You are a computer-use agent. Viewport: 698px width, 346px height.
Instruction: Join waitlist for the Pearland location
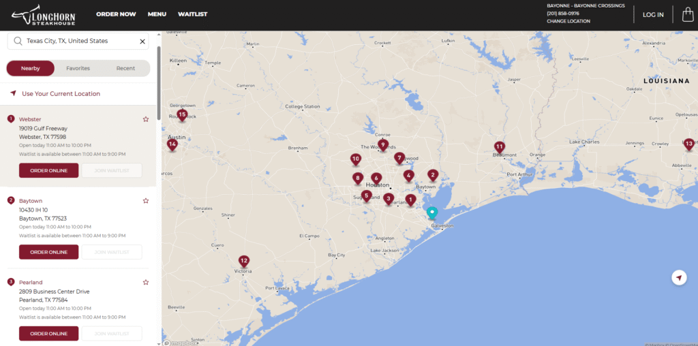(112, 334)
